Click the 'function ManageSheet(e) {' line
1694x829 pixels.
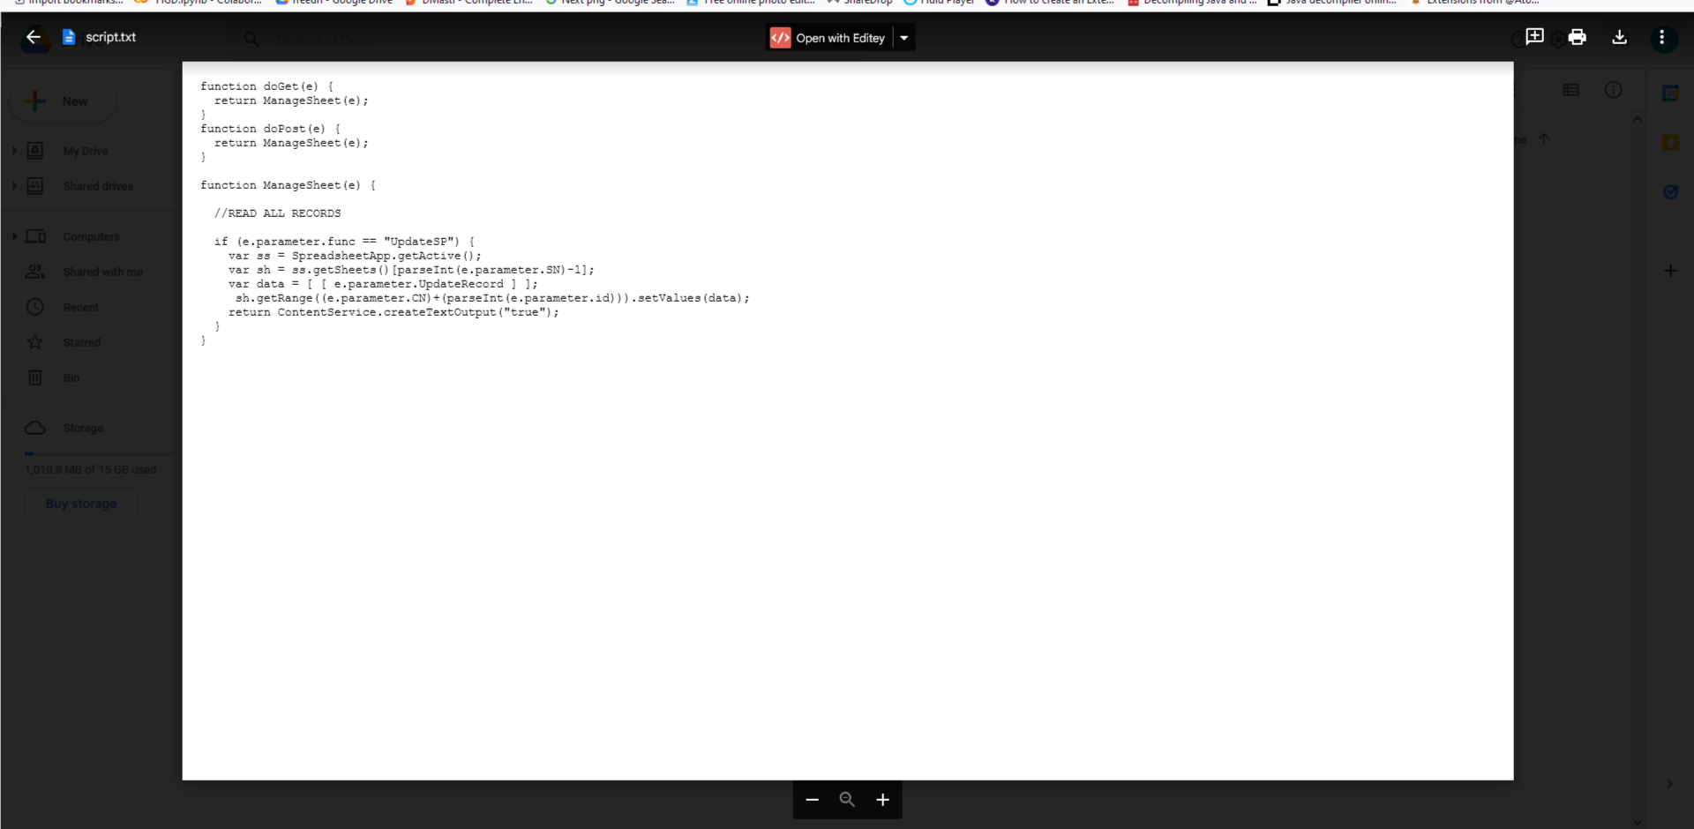[289, 185]
